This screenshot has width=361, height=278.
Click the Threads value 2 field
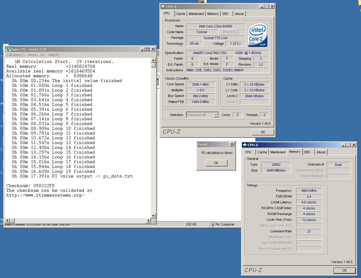[264, 115]
